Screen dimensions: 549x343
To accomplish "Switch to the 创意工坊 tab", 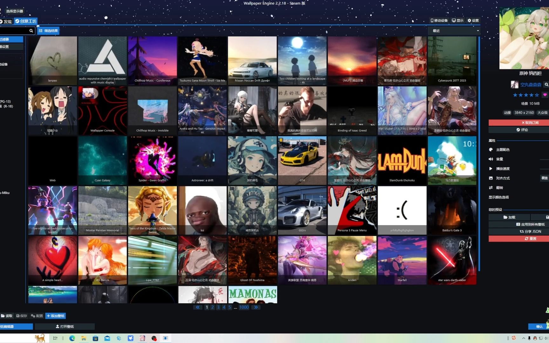I will coord(26,21).
